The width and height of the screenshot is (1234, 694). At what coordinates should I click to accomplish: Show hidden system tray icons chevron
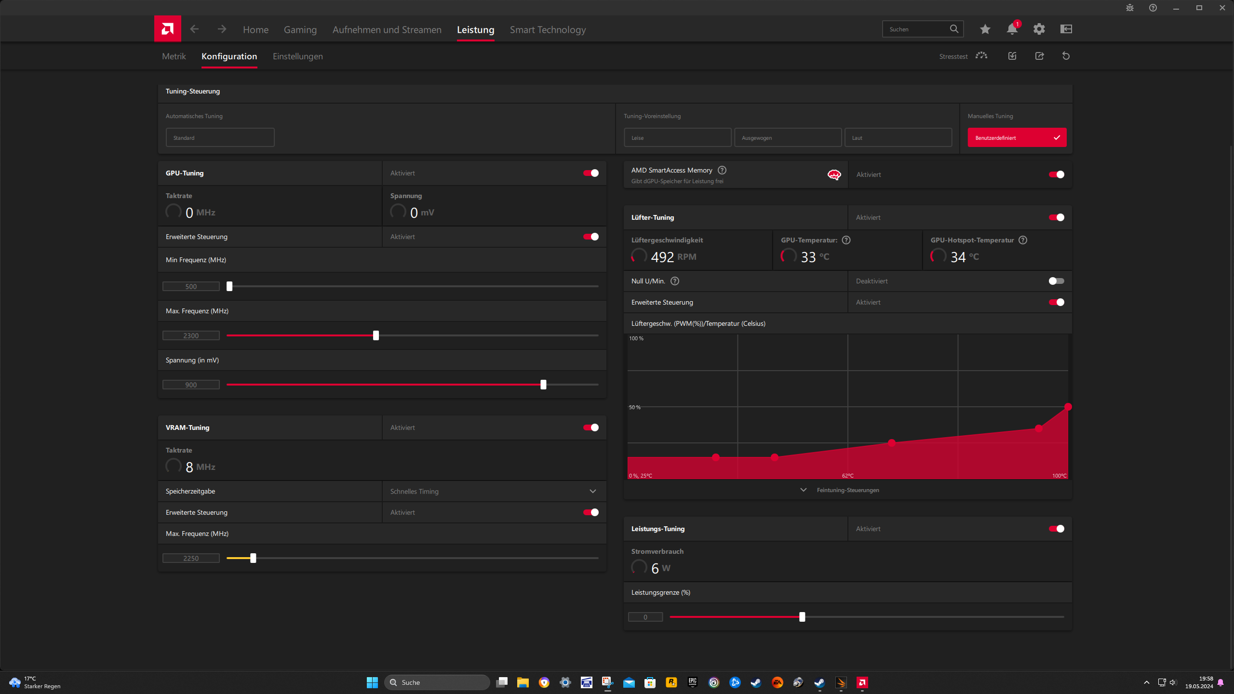(x=1146, y=682)
